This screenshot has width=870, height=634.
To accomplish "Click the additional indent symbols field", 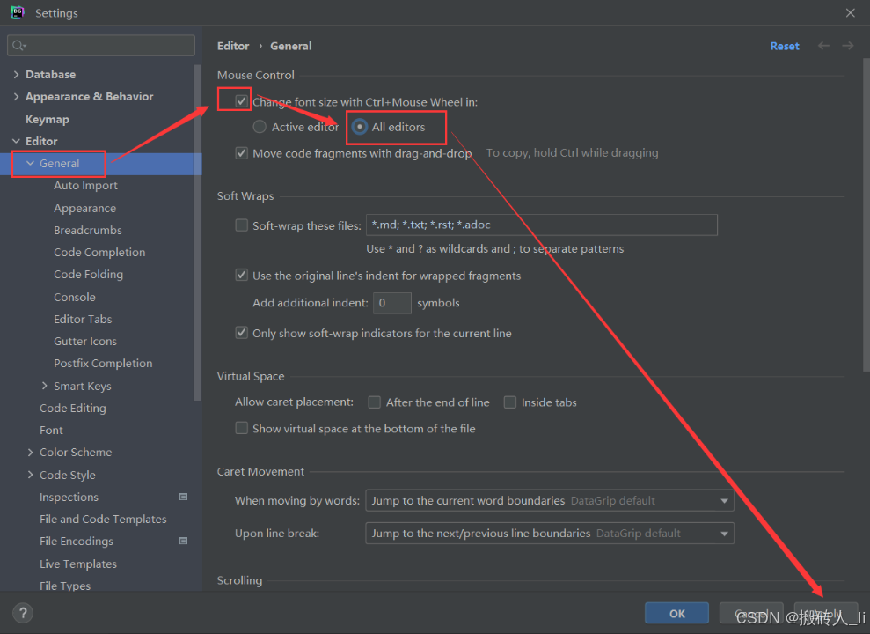I will 392,303.
